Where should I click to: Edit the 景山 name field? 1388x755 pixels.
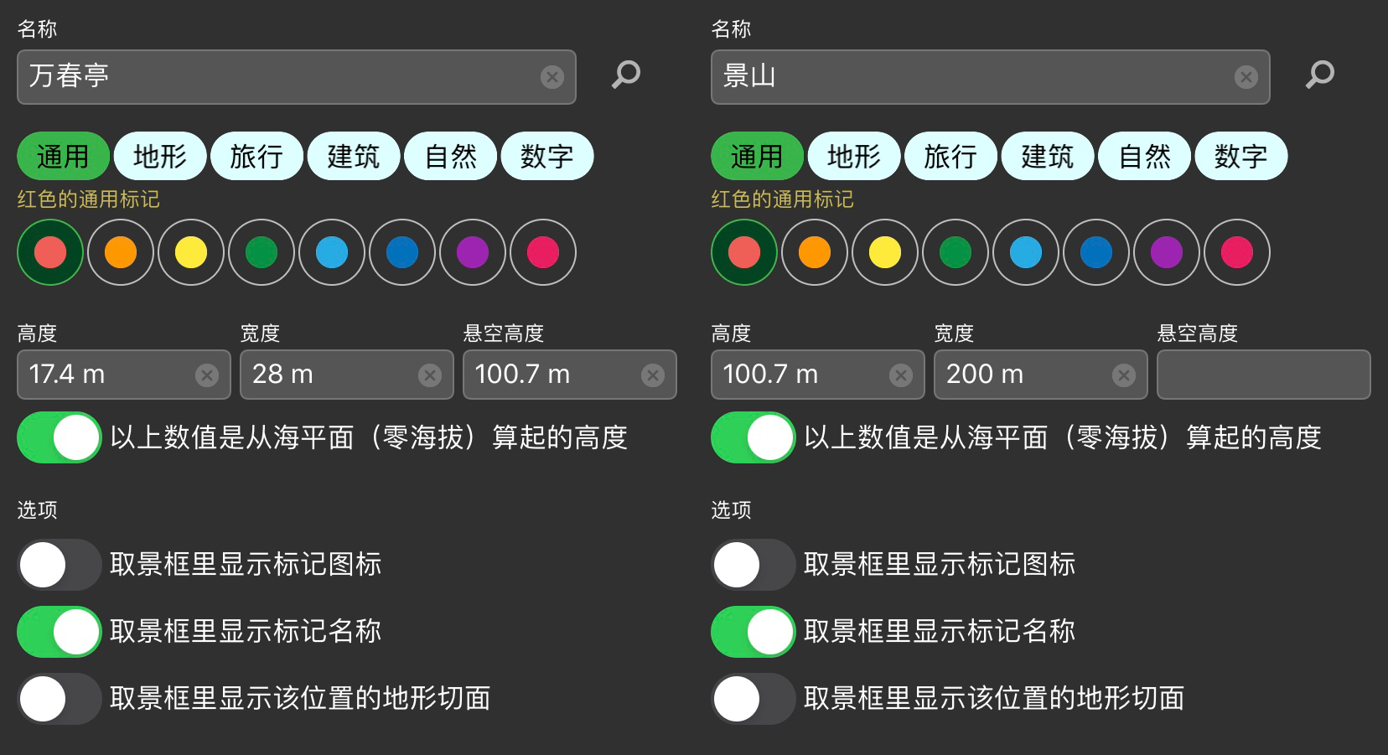[x=991, y=77]
